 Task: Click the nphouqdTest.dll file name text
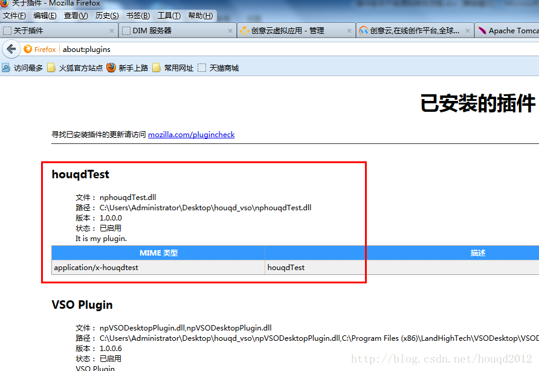tap(128, 198)
